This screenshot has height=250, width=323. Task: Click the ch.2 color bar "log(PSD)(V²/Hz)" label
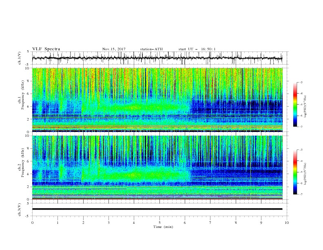305,174
